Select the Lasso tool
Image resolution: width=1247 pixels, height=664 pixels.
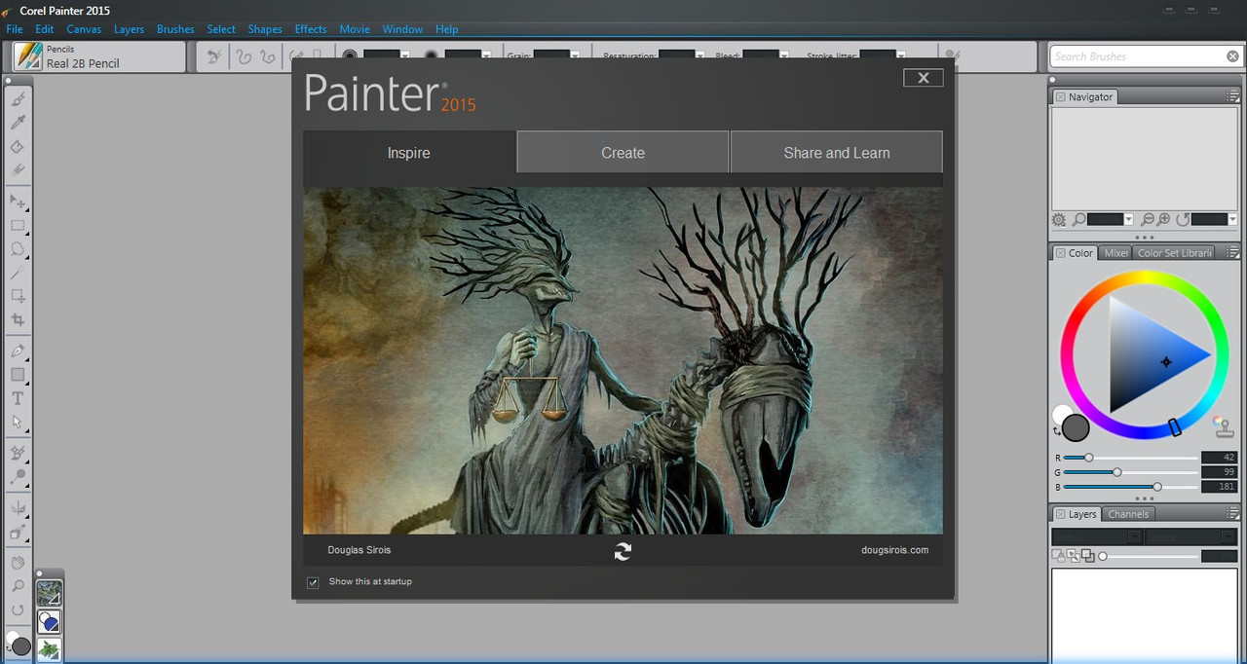(18, 249)
